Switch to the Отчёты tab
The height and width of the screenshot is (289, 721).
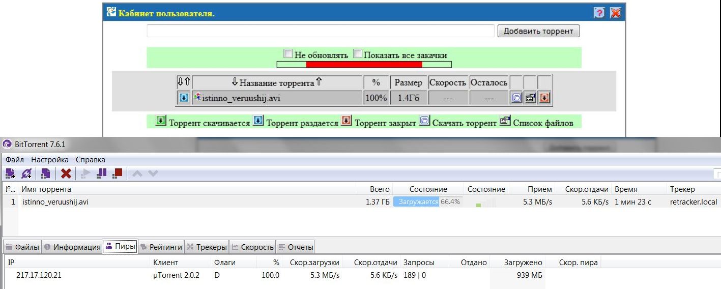295,247
